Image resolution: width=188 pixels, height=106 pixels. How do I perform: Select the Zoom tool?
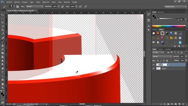[3, 88]
